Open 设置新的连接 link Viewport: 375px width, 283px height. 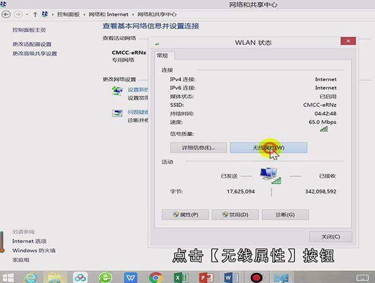click(x=138, y=90)
